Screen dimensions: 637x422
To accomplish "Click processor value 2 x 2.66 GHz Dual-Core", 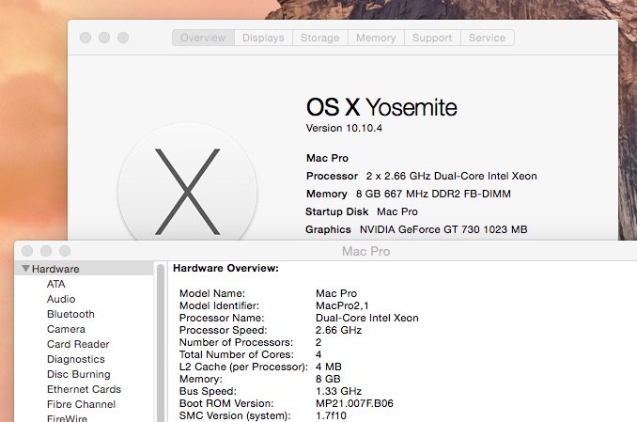I will point(451,176).
